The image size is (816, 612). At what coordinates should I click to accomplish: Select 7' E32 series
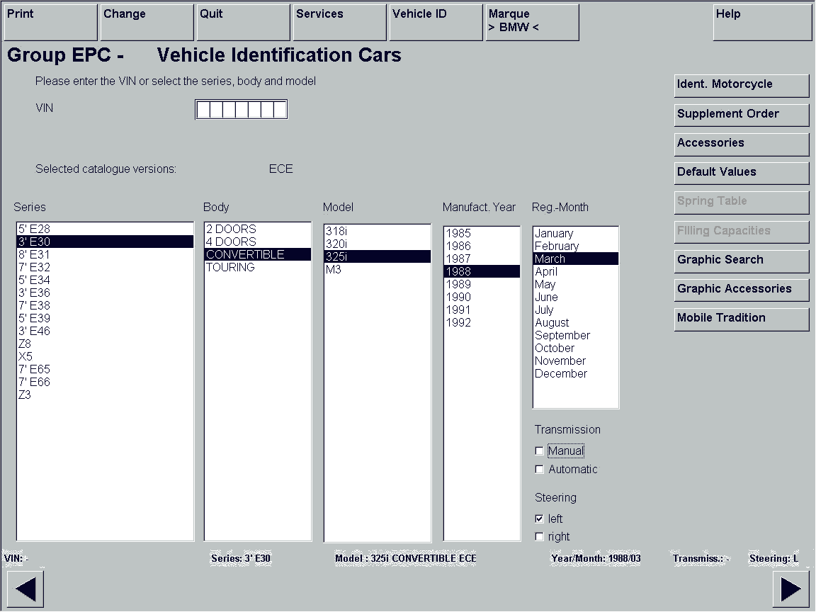click(x=105, y=267)
